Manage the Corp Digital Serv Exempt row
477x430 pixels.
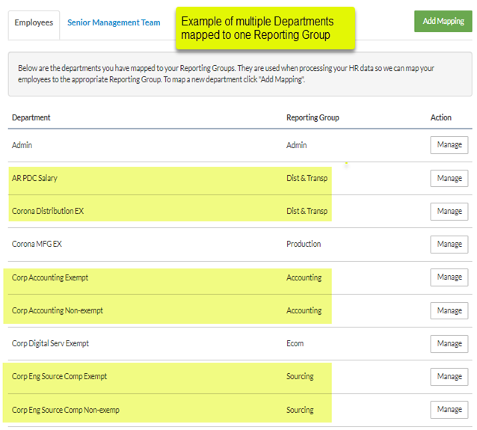coord(449,344)
